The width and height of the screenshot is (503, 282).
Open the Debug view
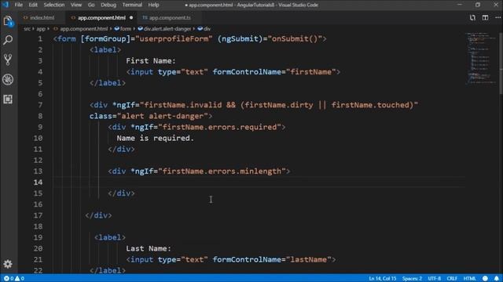(x=8, y=80)
